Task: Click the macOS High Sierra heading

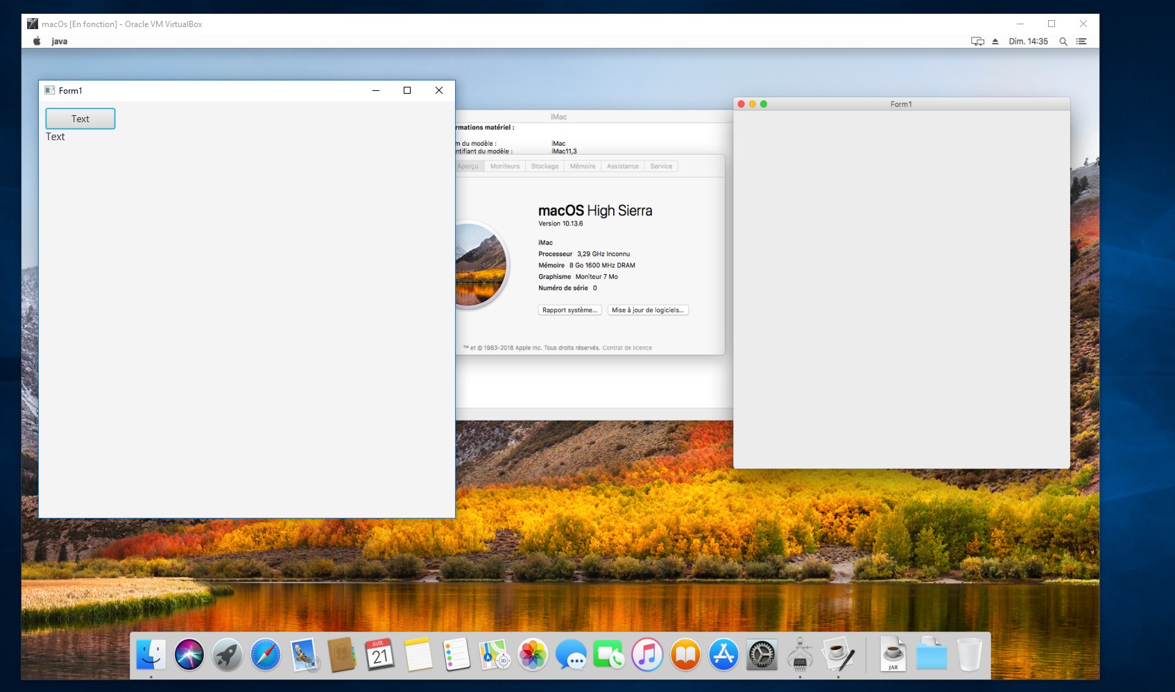Action: [595, 210]
